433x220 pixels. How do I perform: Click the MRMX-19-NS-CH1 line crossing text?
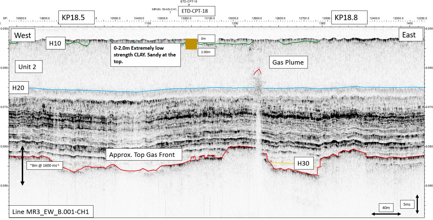(x=164, y=10)
